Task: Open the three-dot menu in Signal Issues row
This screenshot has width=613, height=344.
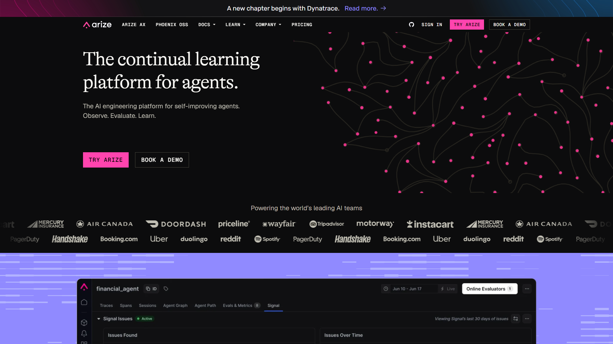Action: (527, 319)
